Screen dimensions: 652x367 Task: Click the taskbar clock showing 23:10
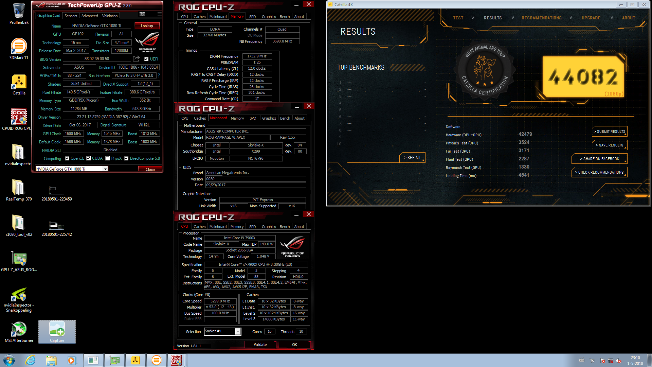coord(635,361)
